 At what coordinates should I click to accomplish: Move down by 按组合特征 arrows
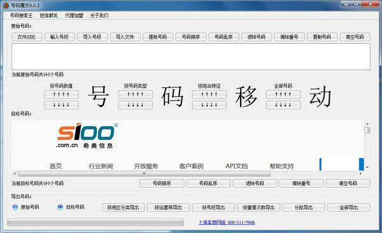click(x=209, y=105)
